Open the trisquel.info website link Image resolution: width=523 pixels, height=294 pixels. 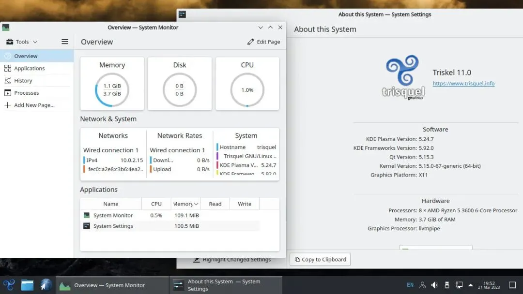point(463,84)
